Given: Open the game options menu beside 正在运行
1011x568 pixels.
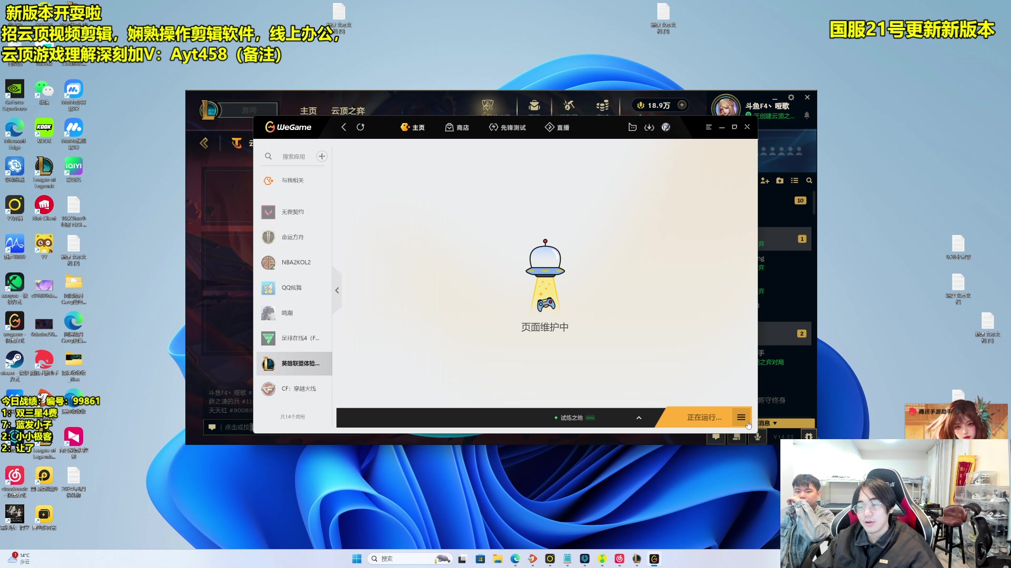Looking at the screenshot, I should tap(741, 418).
